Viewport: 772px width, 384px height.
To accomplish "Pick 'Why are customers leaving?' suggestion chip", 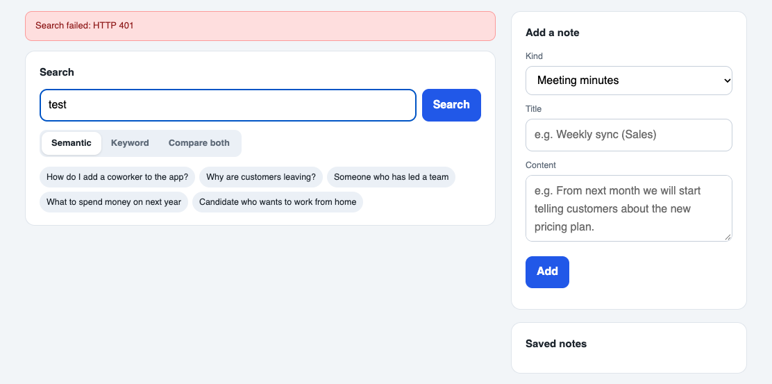I will tap(261, 177).
